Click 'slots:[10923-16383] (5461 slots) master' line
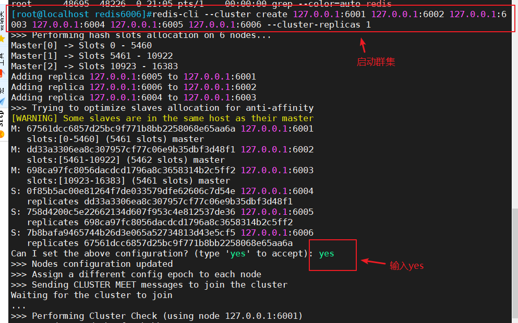Image resolution: width=518 pixels, height=323 pixels. (128, 181)
